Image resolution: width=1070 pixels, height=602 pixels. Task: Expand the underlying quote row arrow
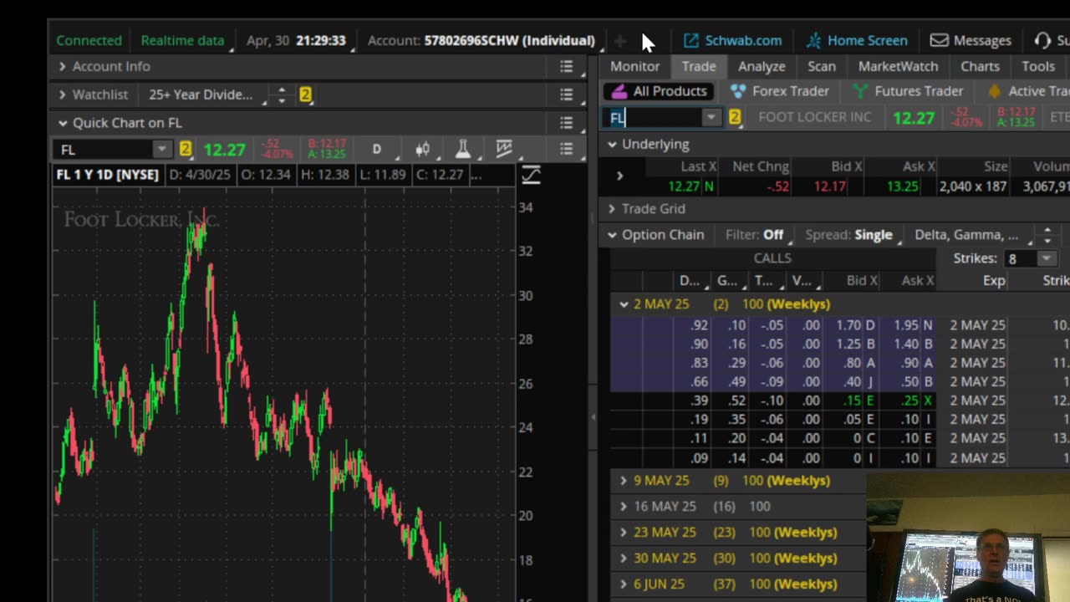pos(619,176)
